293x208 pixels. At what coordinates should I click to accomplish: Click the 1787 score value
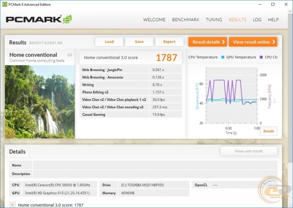click(x=166, y=58)
